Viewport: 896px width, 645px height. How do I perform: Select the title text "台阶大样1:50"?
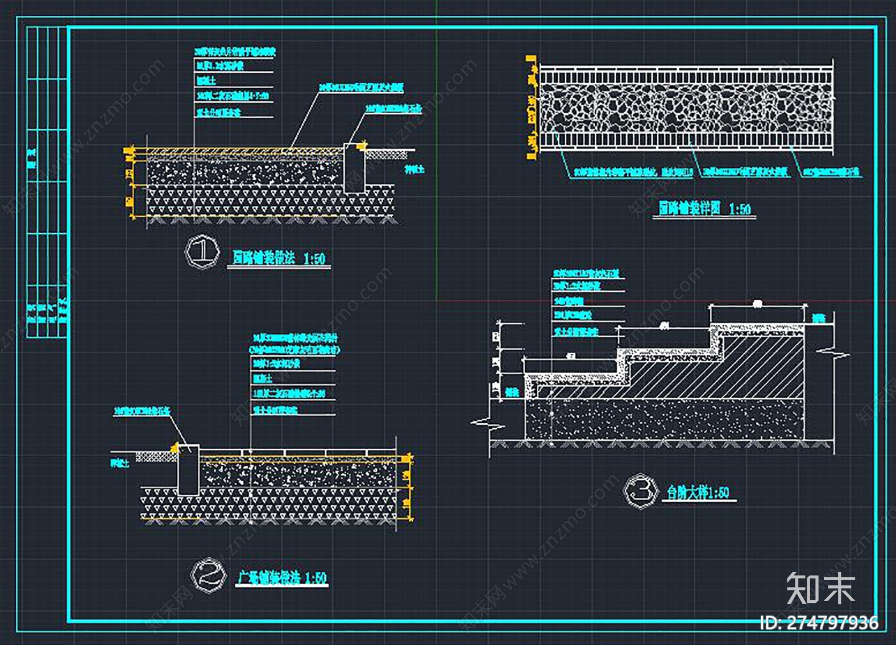tap(698, 492)
